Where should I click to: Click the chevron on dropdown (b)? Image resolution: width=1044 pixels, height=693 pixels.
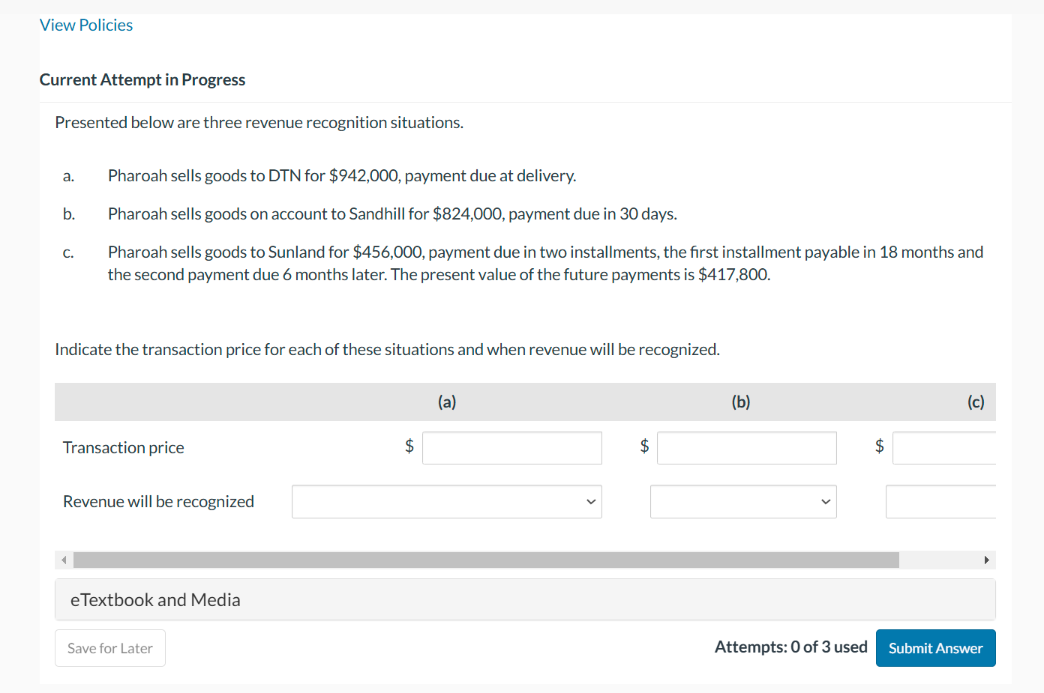(825, 501)
